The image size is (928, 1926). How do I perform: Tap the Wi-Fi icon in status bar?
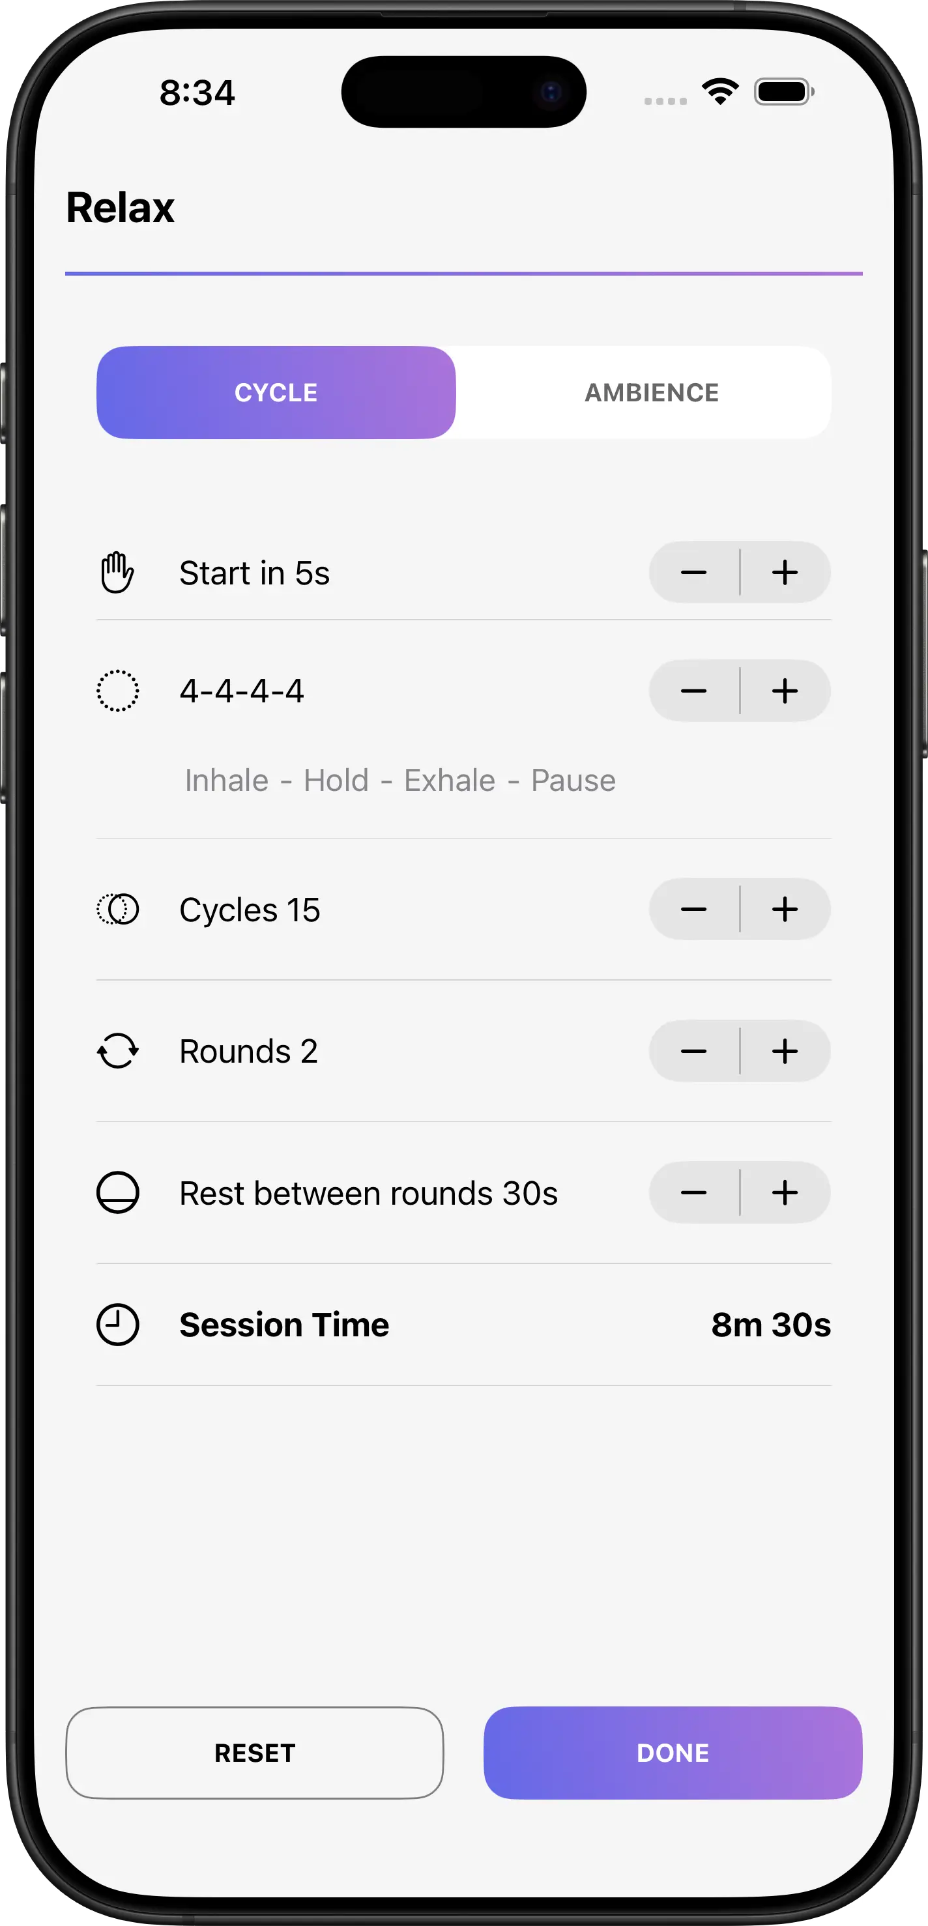(720, 92)
